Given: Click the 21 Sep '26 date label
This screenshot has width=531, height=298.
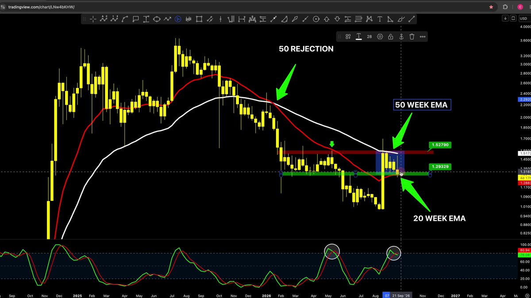Looking at the screenshot, I should 401,295.
